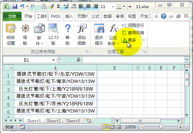The height and width of the screenshot is (133, 193).
Task: Click 公式助手 fx icon
Action: tap(113, 28)
